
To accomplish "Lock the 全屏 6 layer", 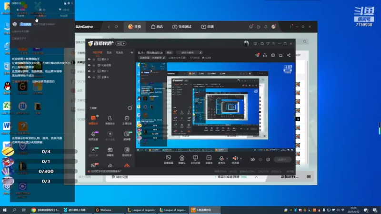I will pyautogui.click(x=94, y=77).
